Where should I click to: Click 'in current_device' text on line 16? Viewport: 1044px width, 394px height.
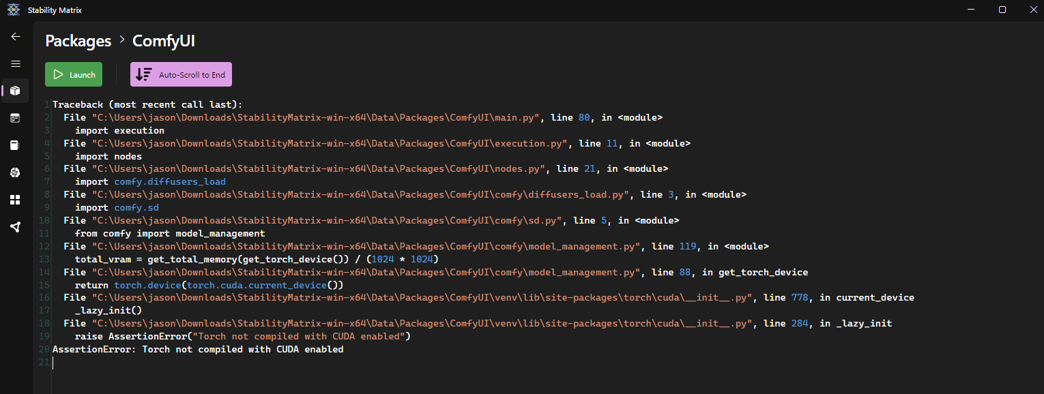pos(867,298)
